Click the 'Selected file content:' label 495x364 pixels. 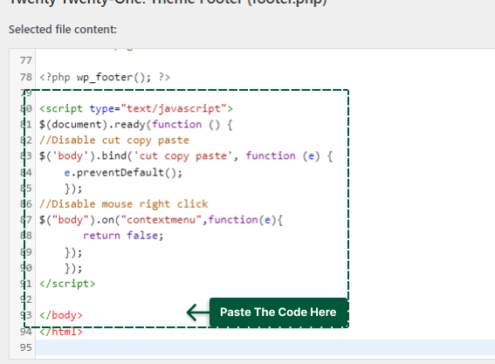[63, 30]
